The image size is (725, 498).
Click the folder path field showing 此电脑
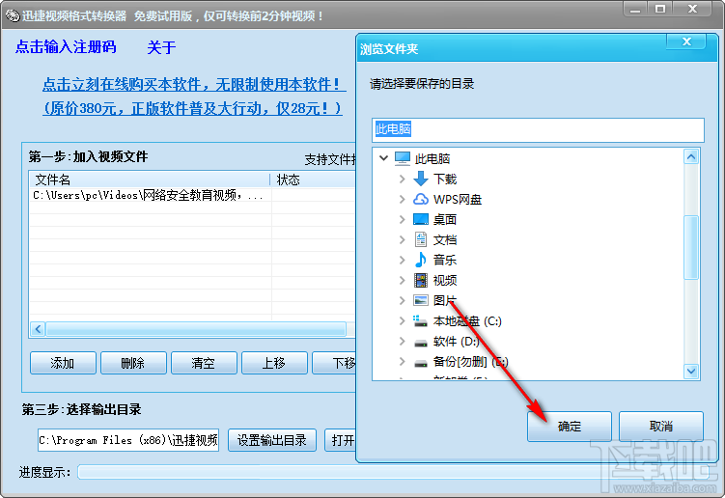538,130
